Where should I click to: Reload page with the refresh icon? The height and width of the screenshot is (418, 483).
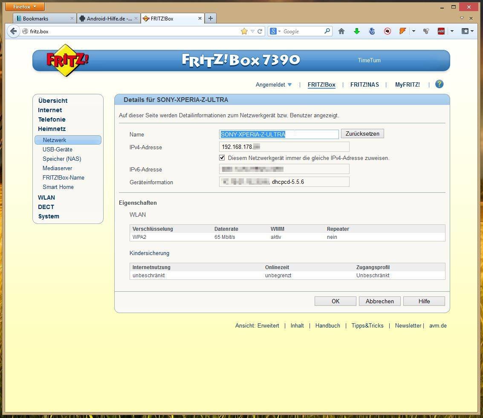point(260,31)
